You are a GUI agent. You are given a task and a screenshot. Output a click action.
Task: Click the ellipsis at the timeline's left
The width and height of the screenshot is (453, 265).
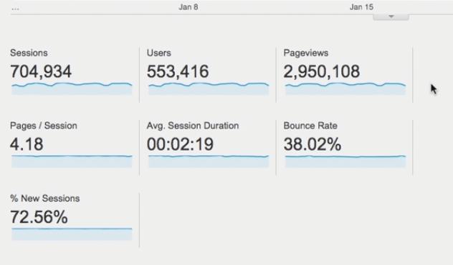pyautogui.click(x=15, y=9)
